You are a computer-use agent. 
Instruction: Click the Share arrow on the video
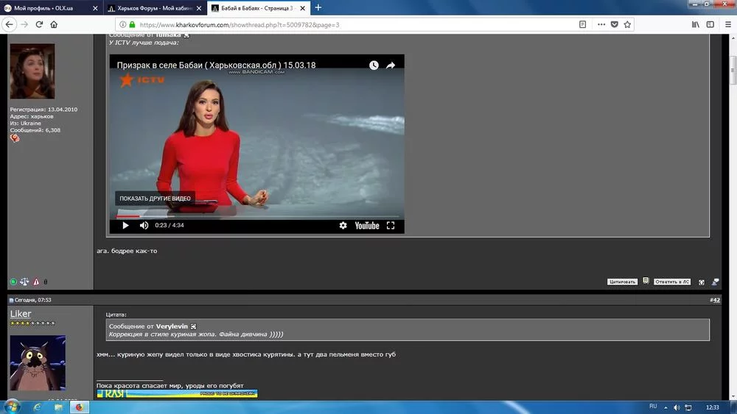[x=391, y=65]
